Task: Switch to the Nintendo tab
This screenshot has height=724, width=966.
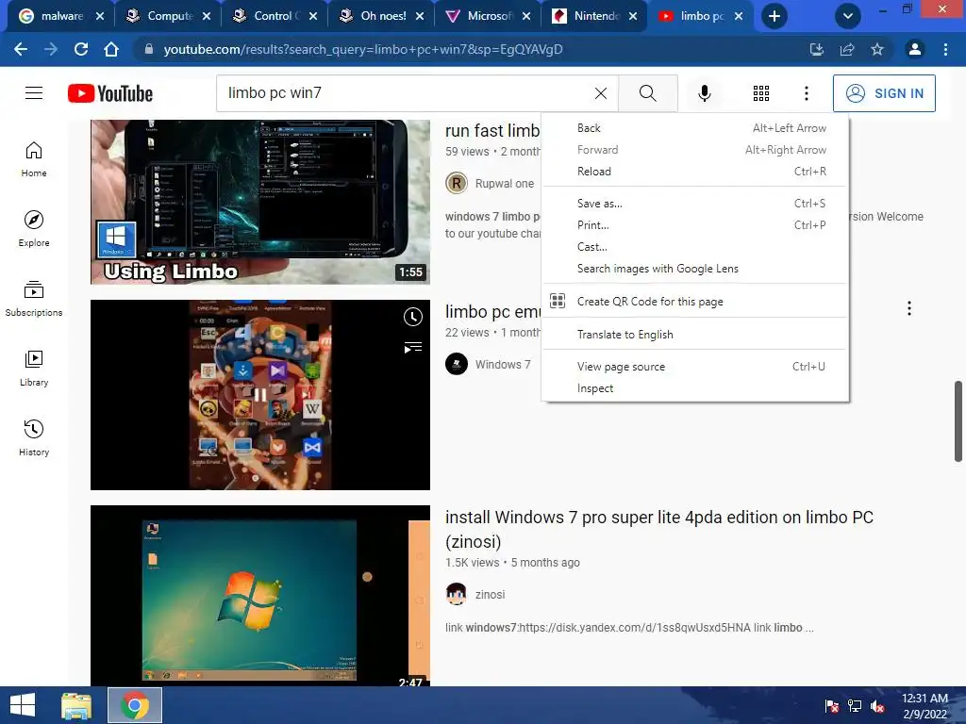Action: (595, 16)
